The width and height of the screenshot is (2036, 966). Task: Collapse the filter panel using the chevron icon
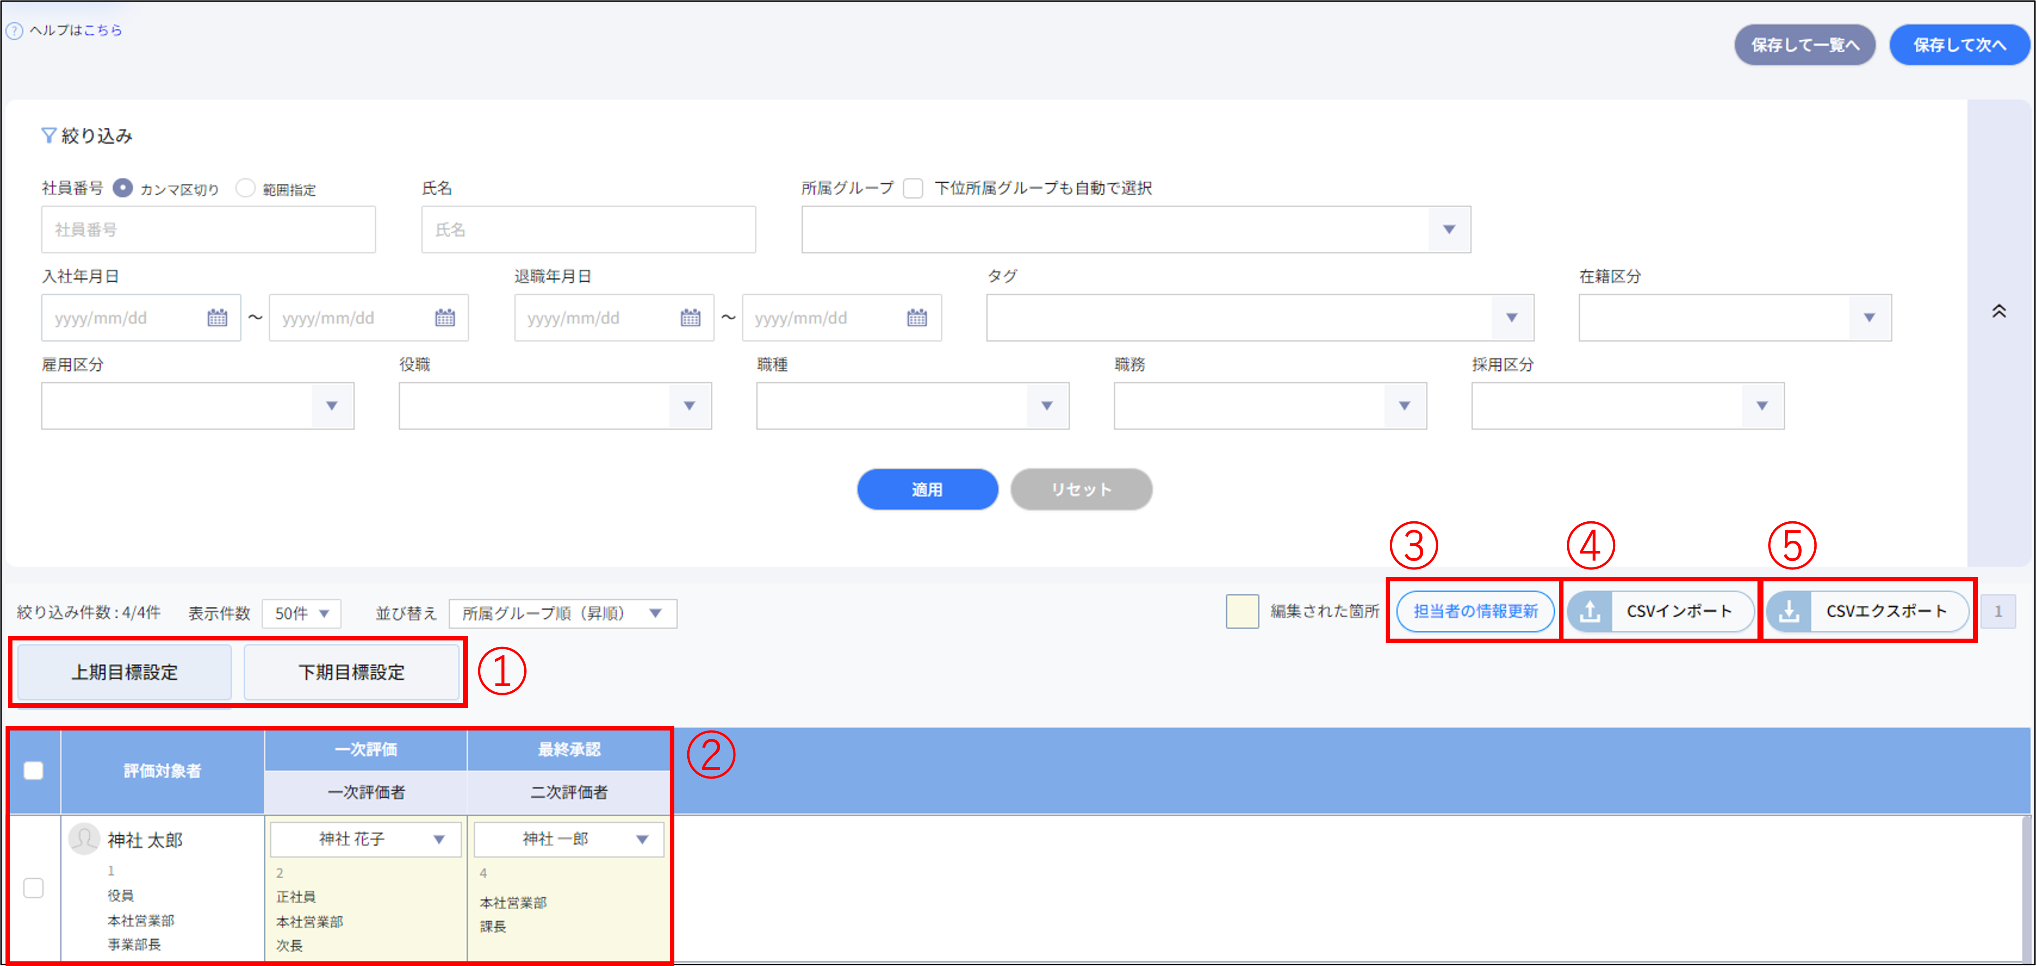(2000, 310)
